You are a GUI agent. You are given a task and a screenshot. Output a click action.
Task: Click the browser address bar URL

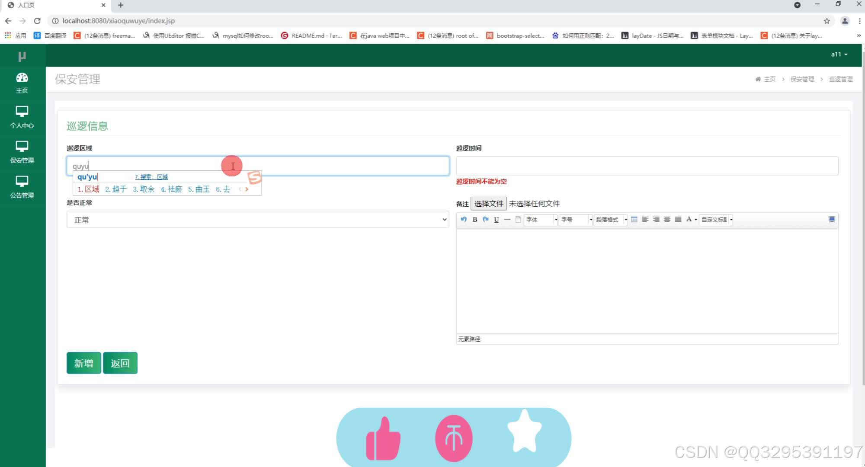[119, 21]
